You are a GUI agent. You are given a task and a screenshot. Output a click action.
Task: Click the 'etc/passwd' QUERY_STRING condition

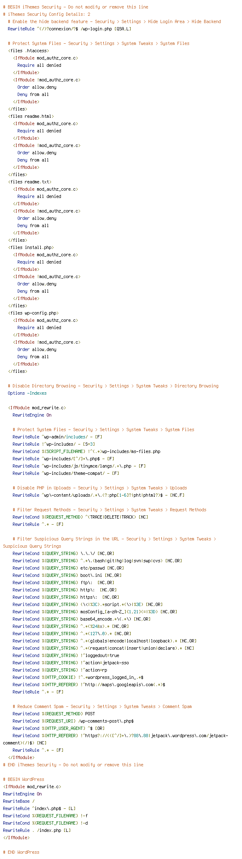[x=68, y=568]
